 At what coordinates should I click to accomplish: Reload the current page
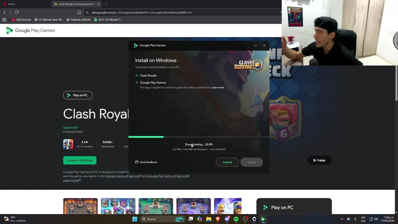[x=17, y=12]
